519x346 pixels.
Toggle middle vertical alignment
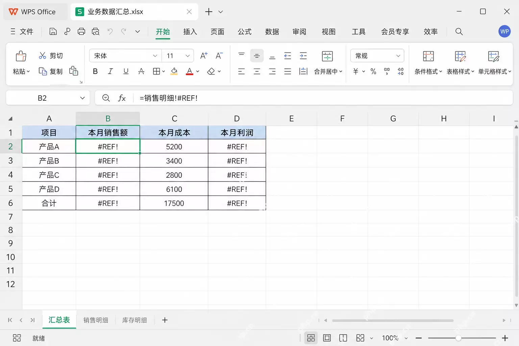(257, 55)
